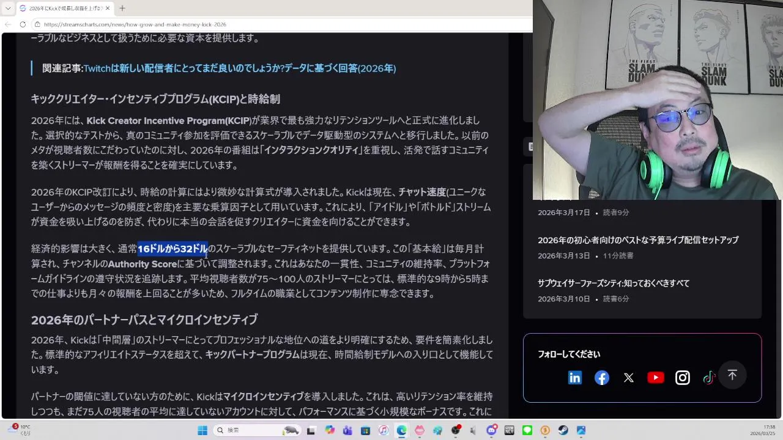Close the current browser tab

click(108, 8)
